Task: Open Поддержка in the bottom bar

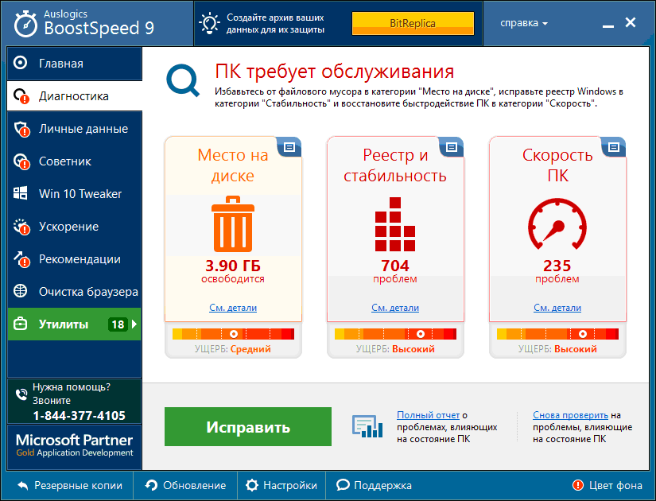Action: tap(374, 486)
